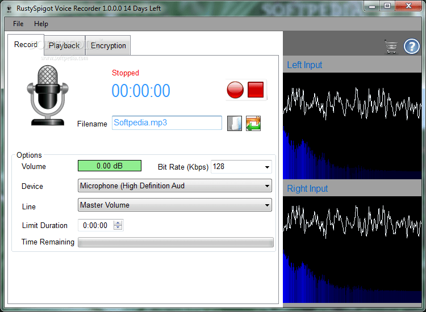426x312 pixels.
Task: Click the Right Input waveform display
Action: click(352, 222)
